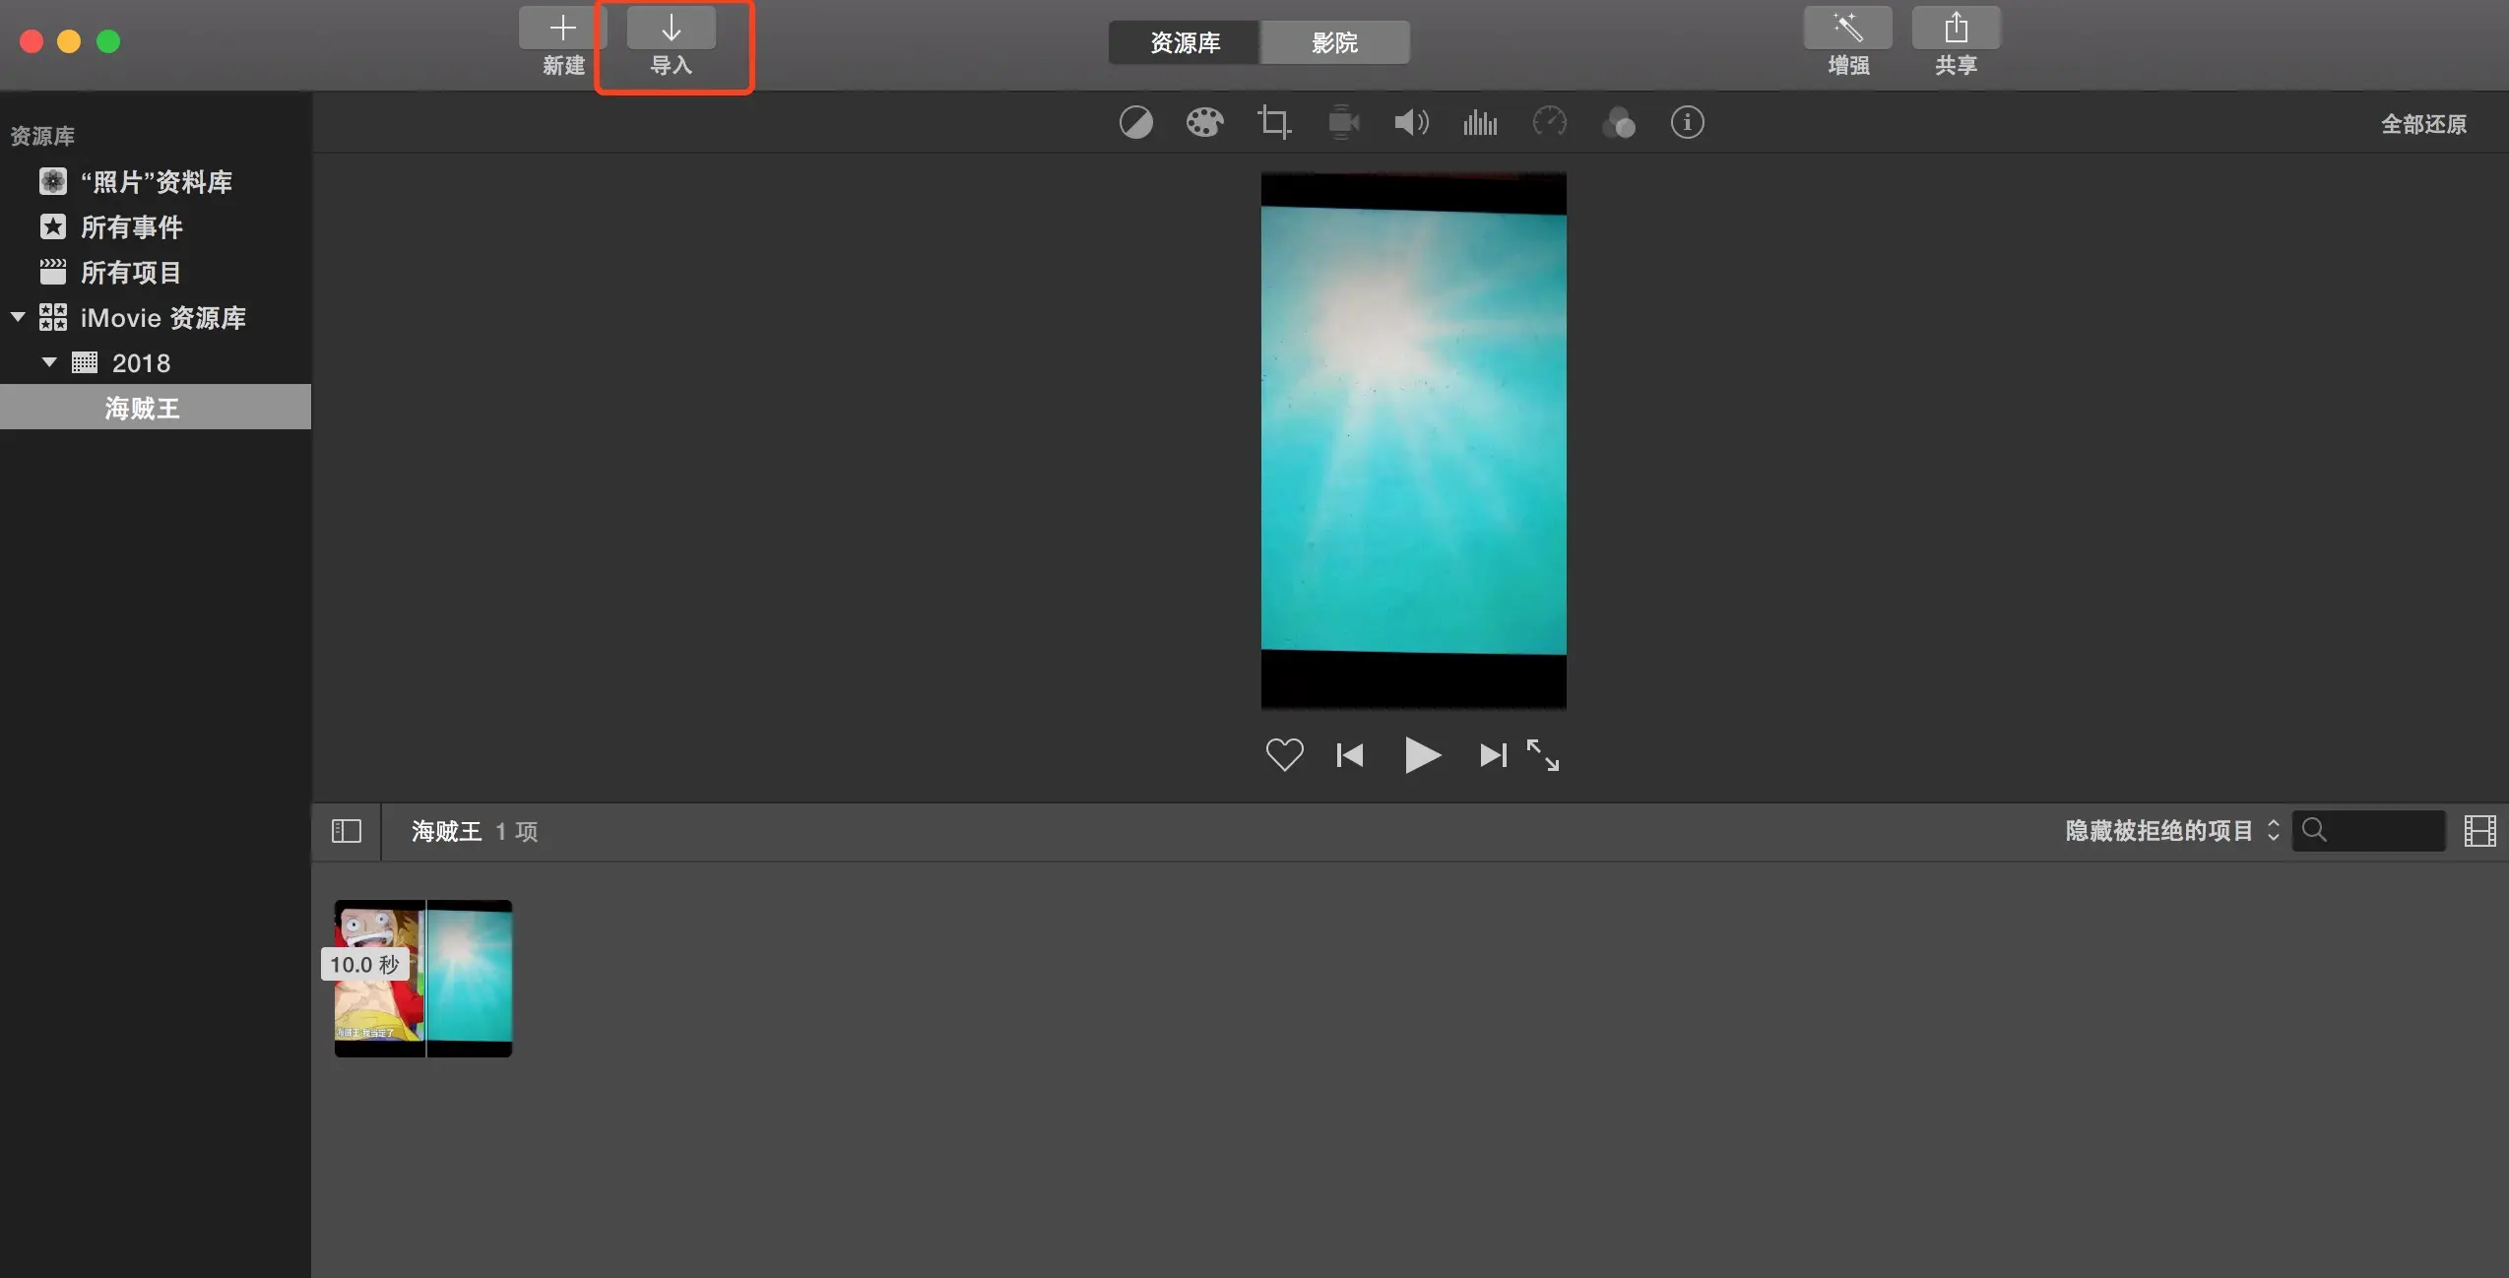
Task: Select the cropping tool
Action: tap(1273, 123)
